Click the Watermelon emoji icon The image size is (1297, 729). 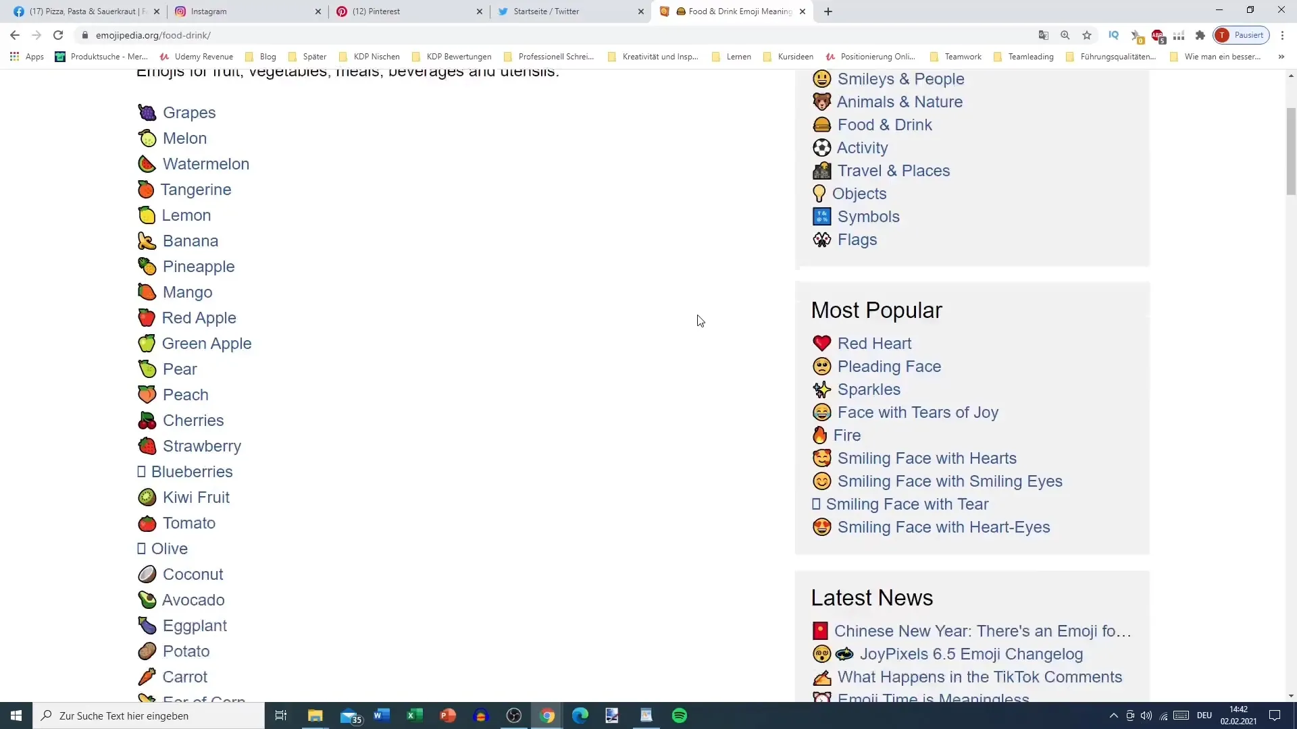click(147, 164)
